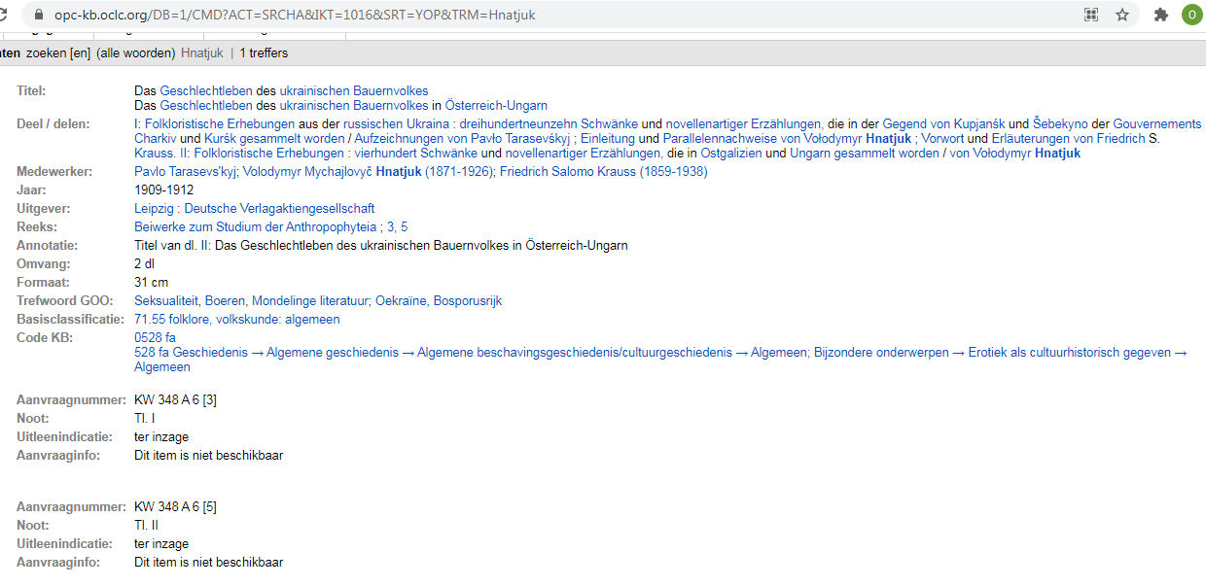Open '71.55 folklore, volkskunde: algemeen' classification
Viewport: 1206px width, 586px height.
(x=236, y=320)
